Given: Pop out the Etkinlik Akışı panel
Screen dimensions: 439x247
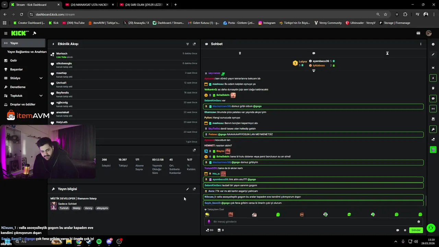Looking at the screenshot, I should pos(194,44).
